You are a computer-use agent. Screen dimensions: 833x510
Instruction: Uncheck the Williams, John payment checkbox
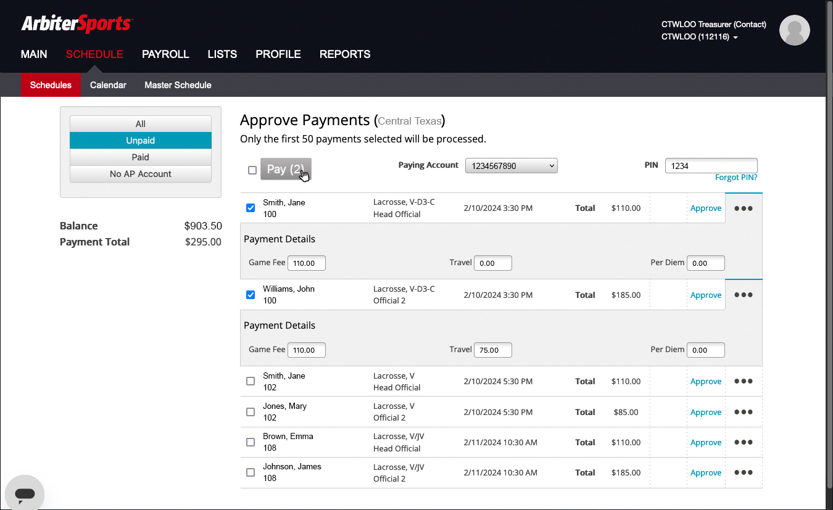[251, 295]
